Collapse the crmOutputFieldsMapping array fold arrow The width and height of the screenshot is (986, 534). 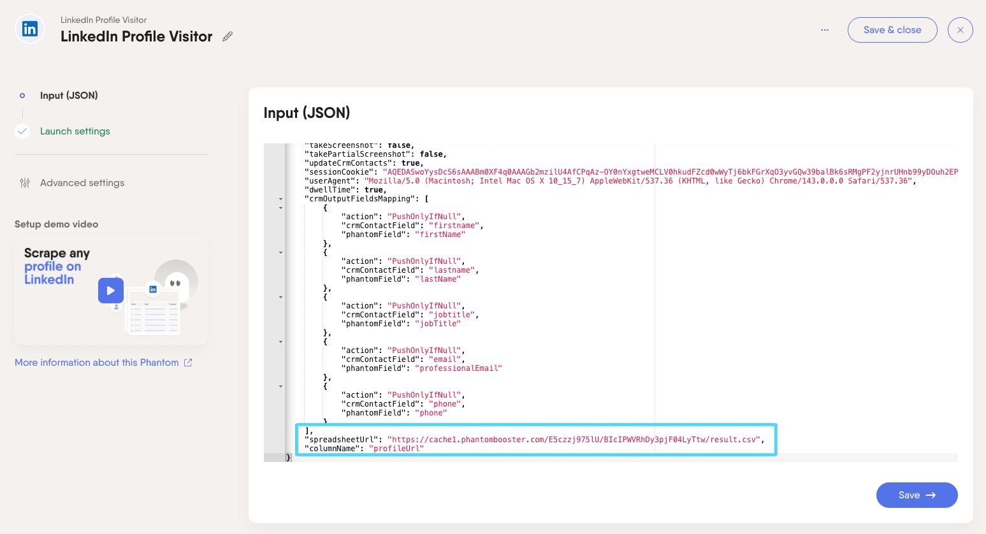click(280, 199)
